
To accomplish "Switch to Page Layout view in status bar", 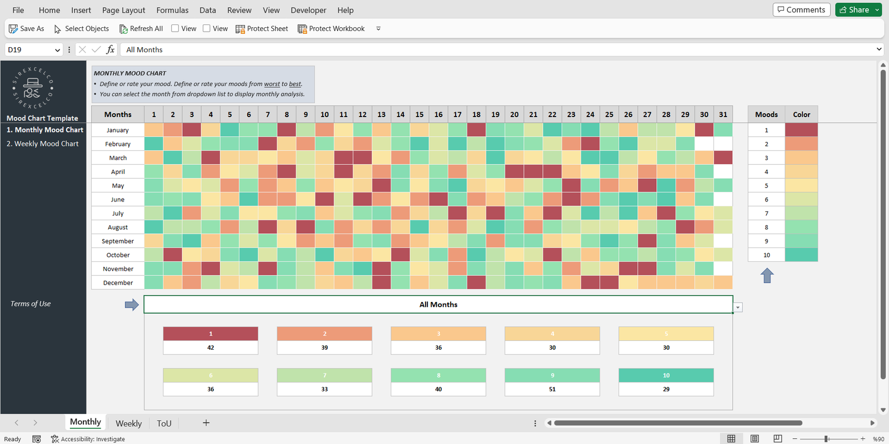I will pyautogui.click(x=755, y=439).
